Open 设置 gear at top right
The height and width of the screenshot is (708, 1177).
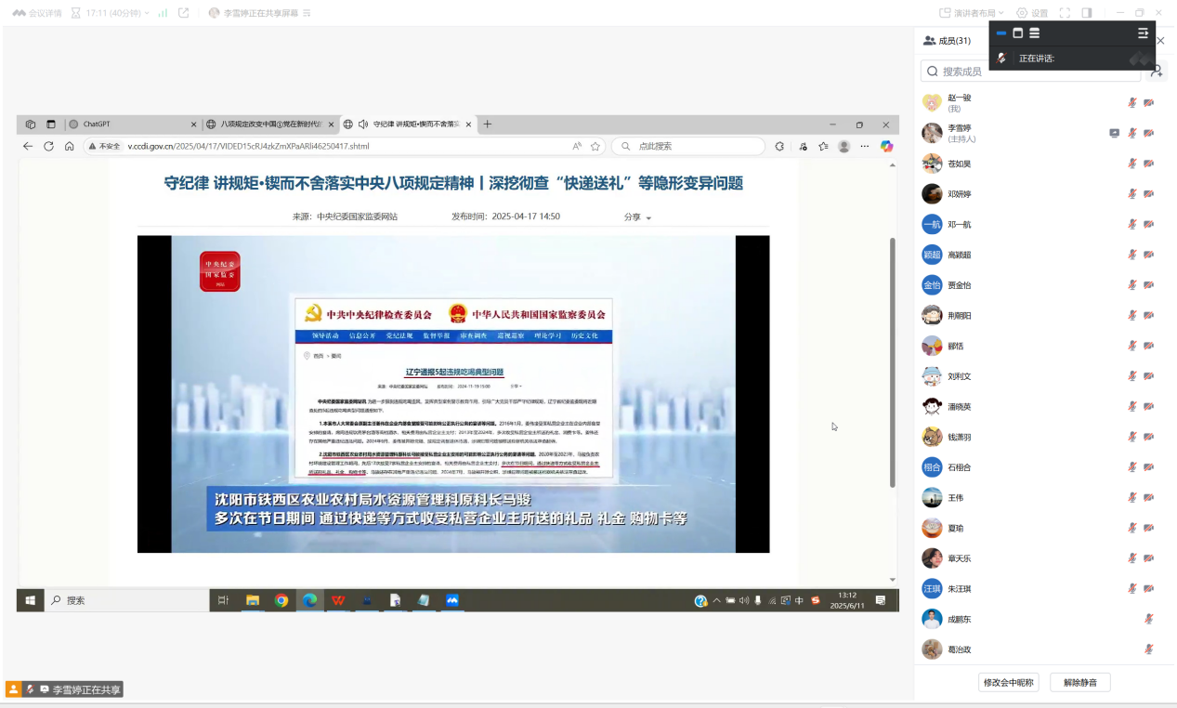(1031, 13)
